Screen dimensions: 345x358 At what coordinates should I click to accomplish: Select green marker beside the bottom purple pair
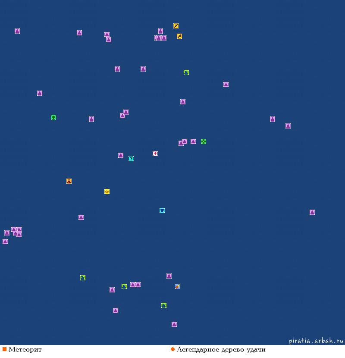click(124, 286)
